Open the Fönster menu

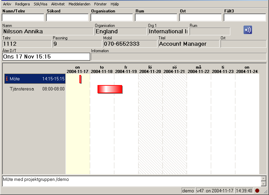coord(100,4)
